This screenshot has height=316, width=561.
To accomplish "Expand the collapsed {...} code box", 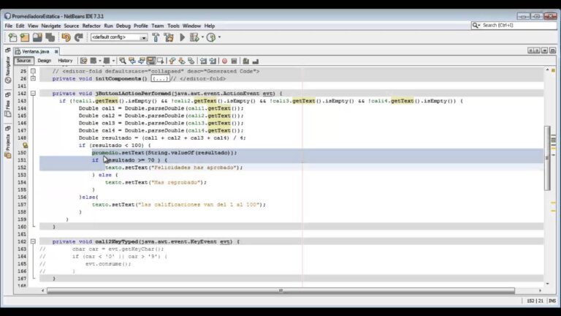I will pos(160,78).
